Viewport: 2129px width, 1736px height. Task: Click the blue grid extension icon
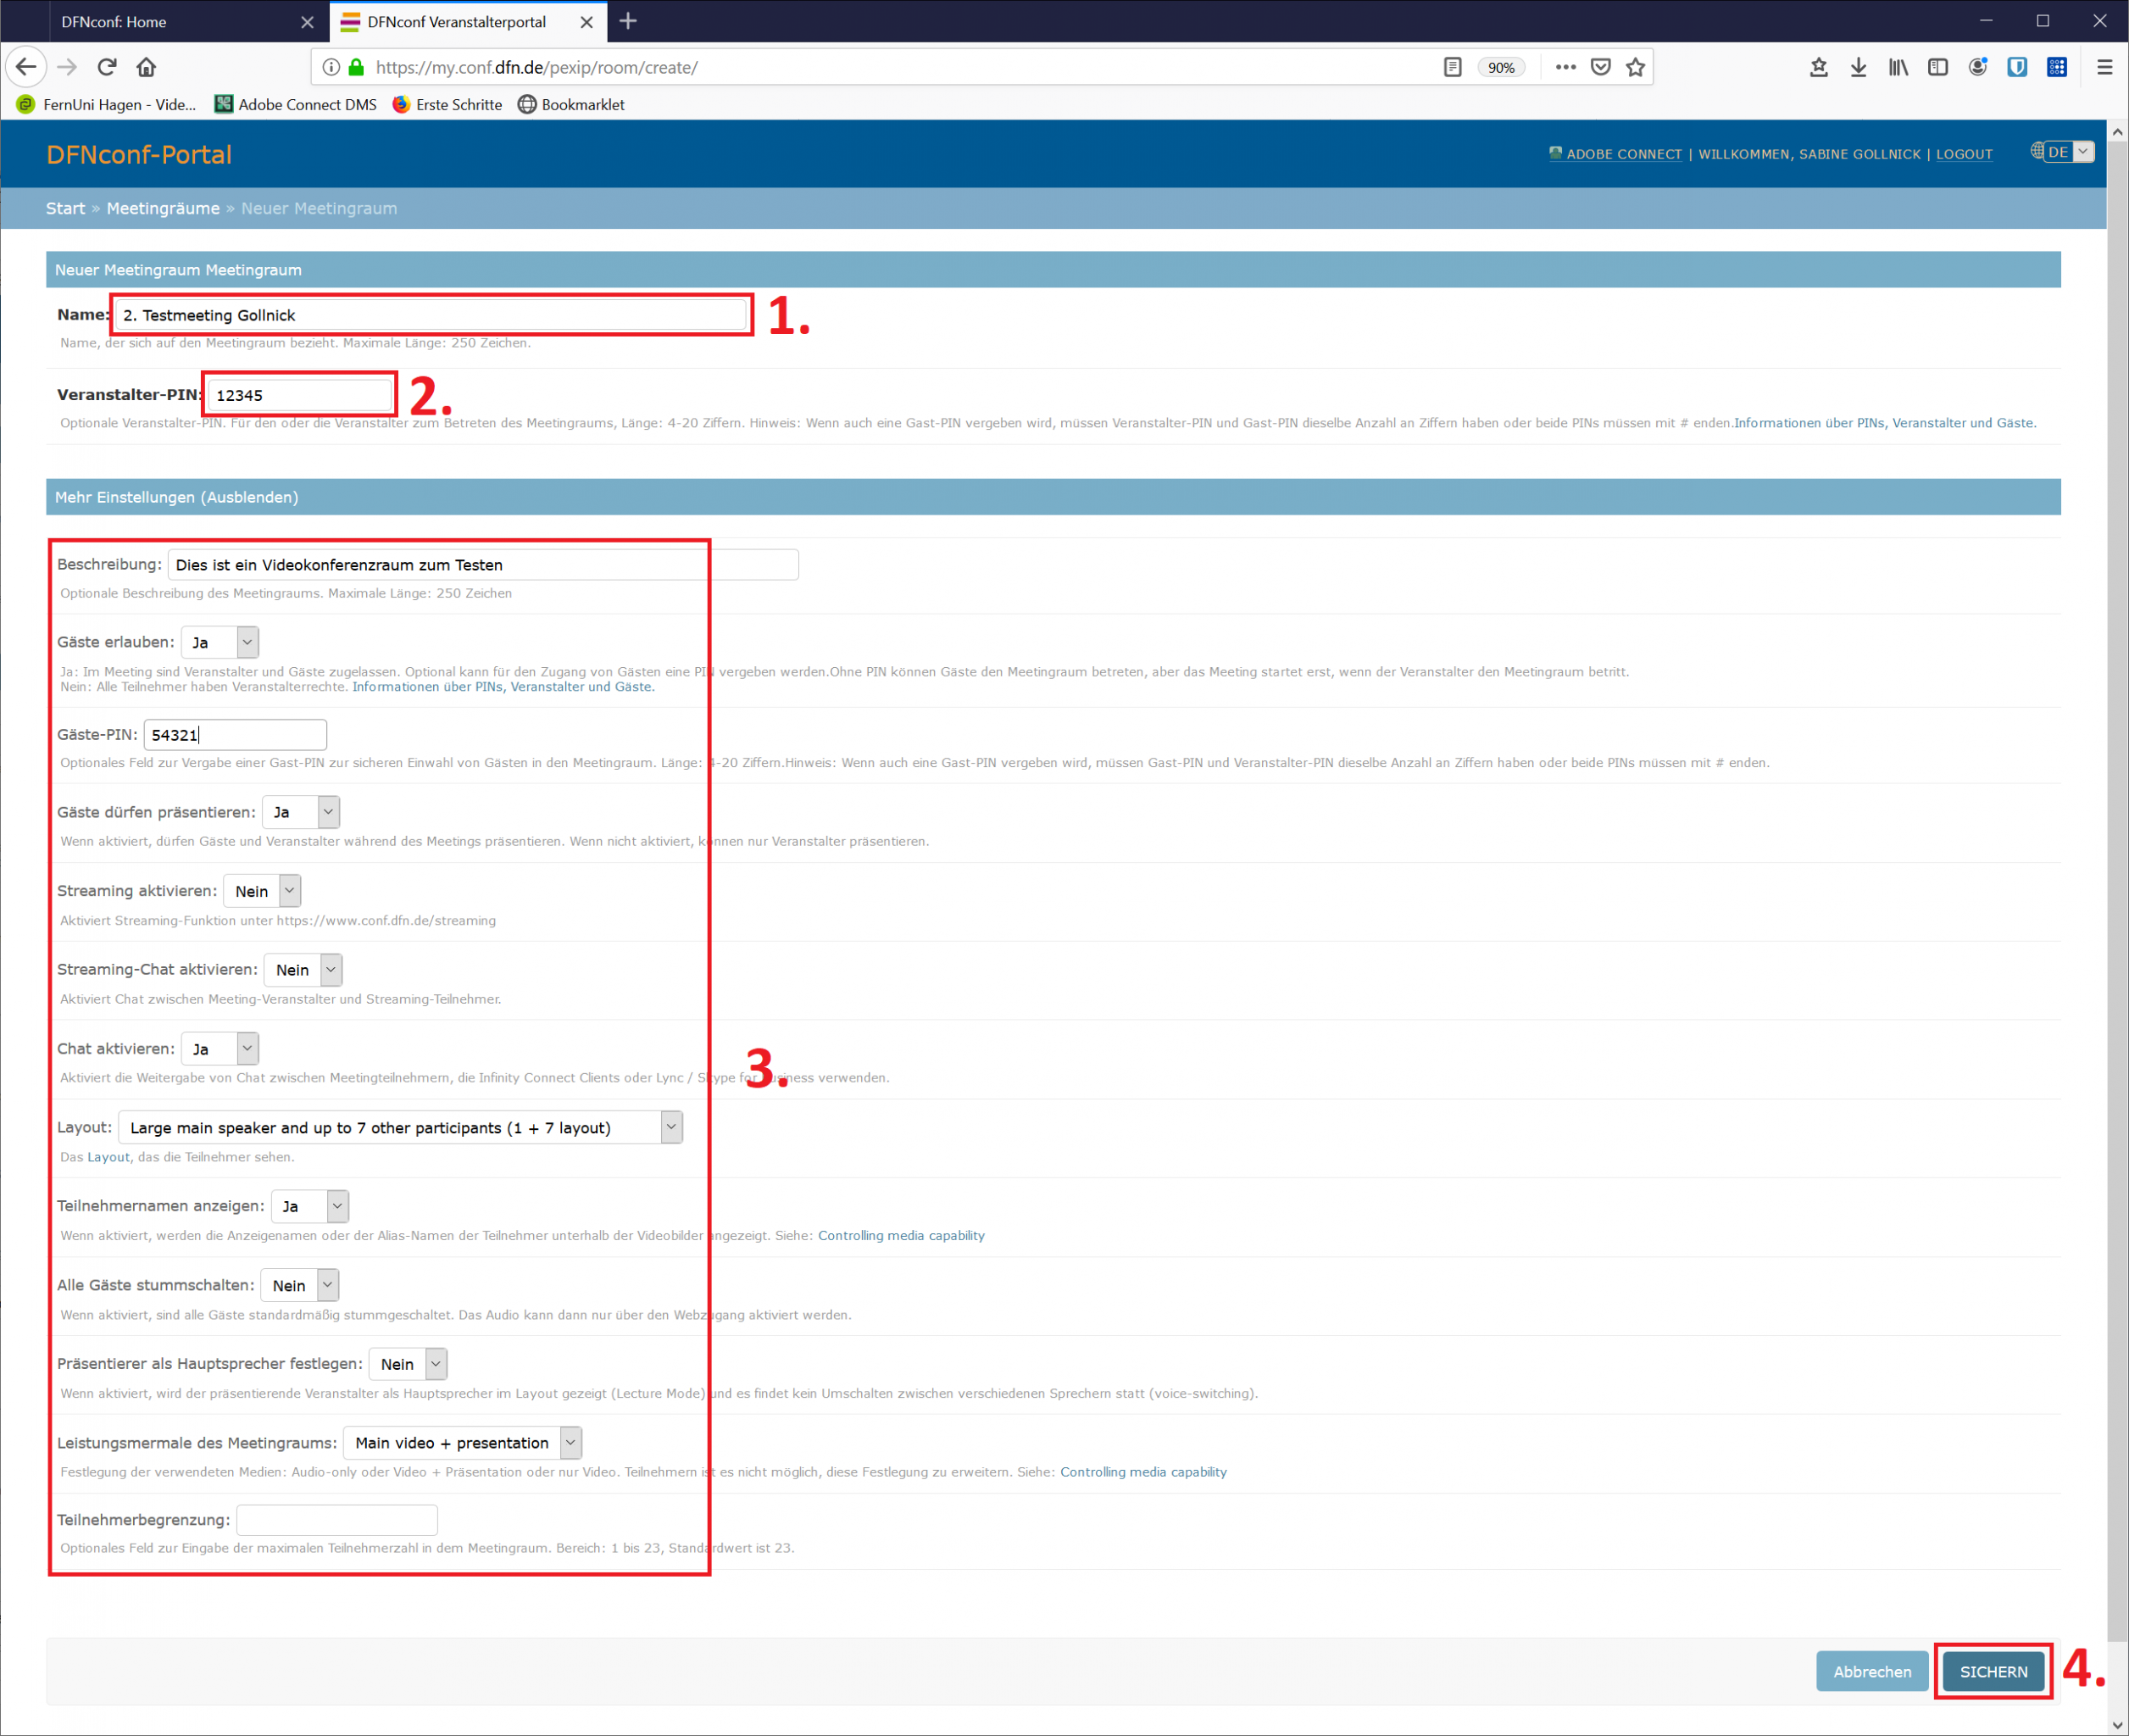[2057, 67]
